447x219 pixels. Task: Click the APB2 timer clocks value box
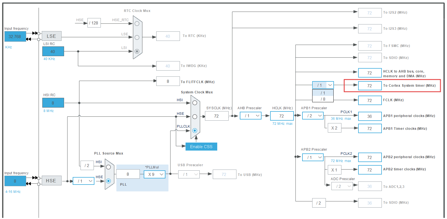click(370, 170)
